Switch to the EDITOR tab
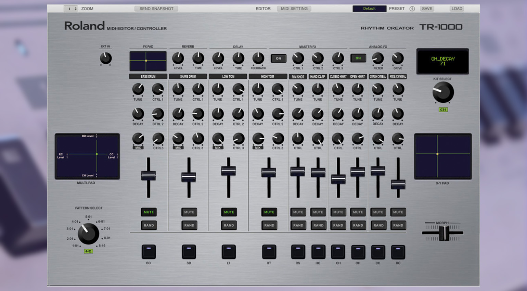Screen dimensions: 527x291 263,9
